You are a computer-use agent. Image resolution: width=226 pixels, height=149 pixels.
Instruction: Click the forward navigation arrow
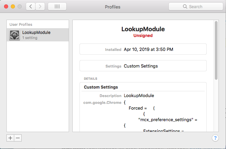tap(40, 6)
